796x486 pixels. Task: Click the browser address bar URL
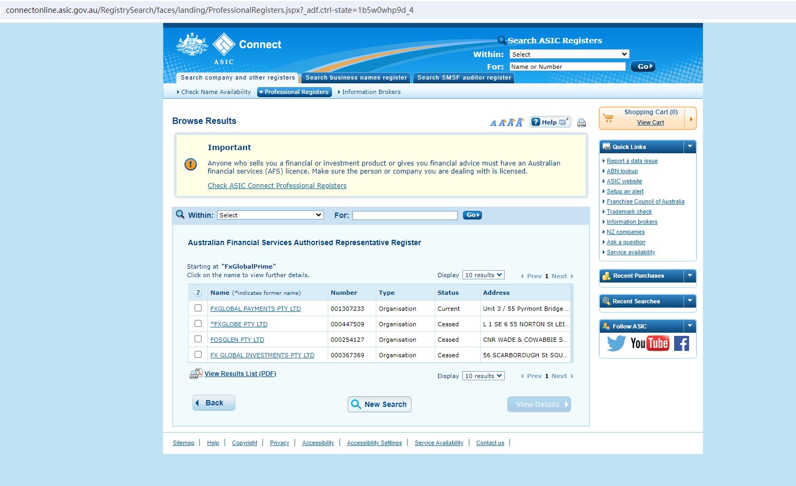[210, 10]
